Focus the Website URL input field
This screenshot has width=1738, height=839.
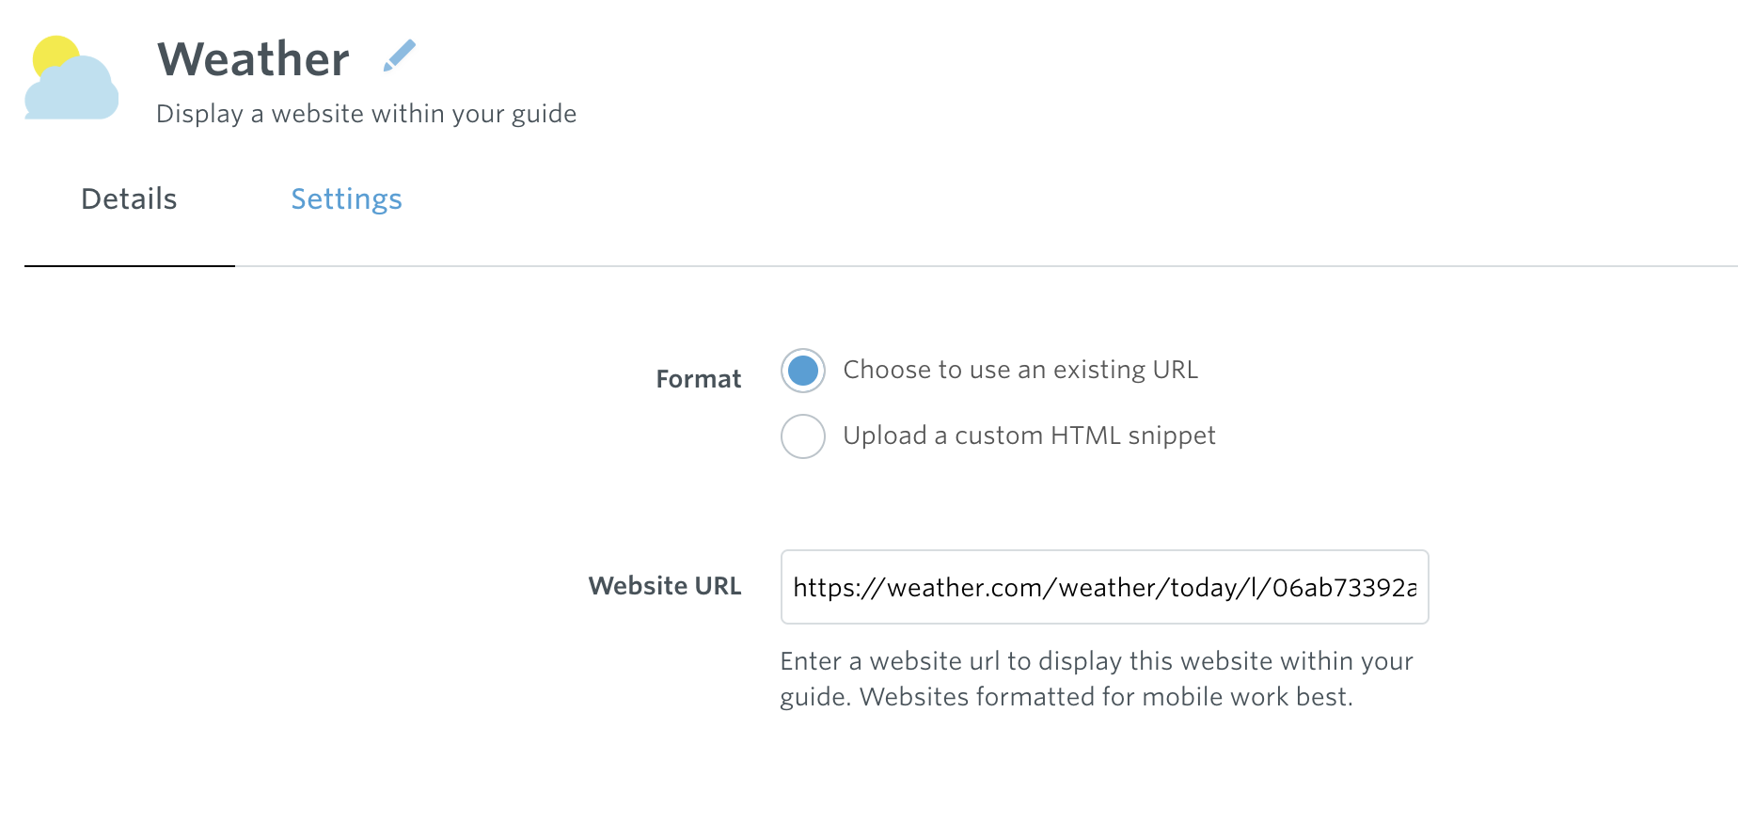pos(1105,587)
